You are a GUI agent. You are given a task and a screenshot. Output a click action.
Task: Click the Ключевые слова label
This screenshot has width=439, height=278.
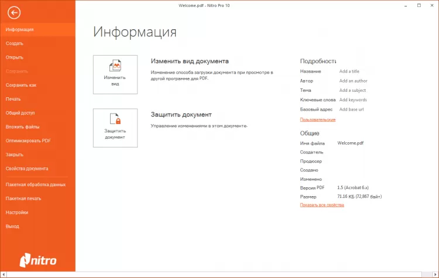click(x=318, y=100)
